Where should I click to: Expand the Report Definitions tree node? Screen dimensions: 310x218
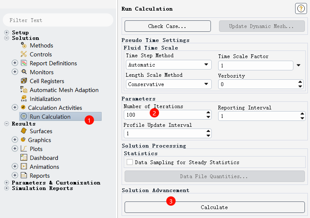pyautogui.click(x=15, y=63)
